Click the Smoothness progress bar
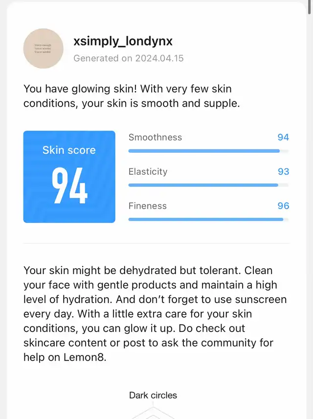This screenshot has width=313, height=419. coord(208,151)
